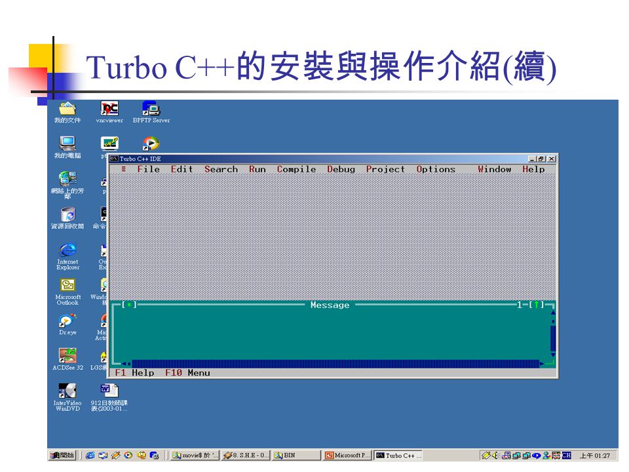Select the ACDSee 32 desktop icon
Viewport: 629px width, 472px height.
click(67, 359)
